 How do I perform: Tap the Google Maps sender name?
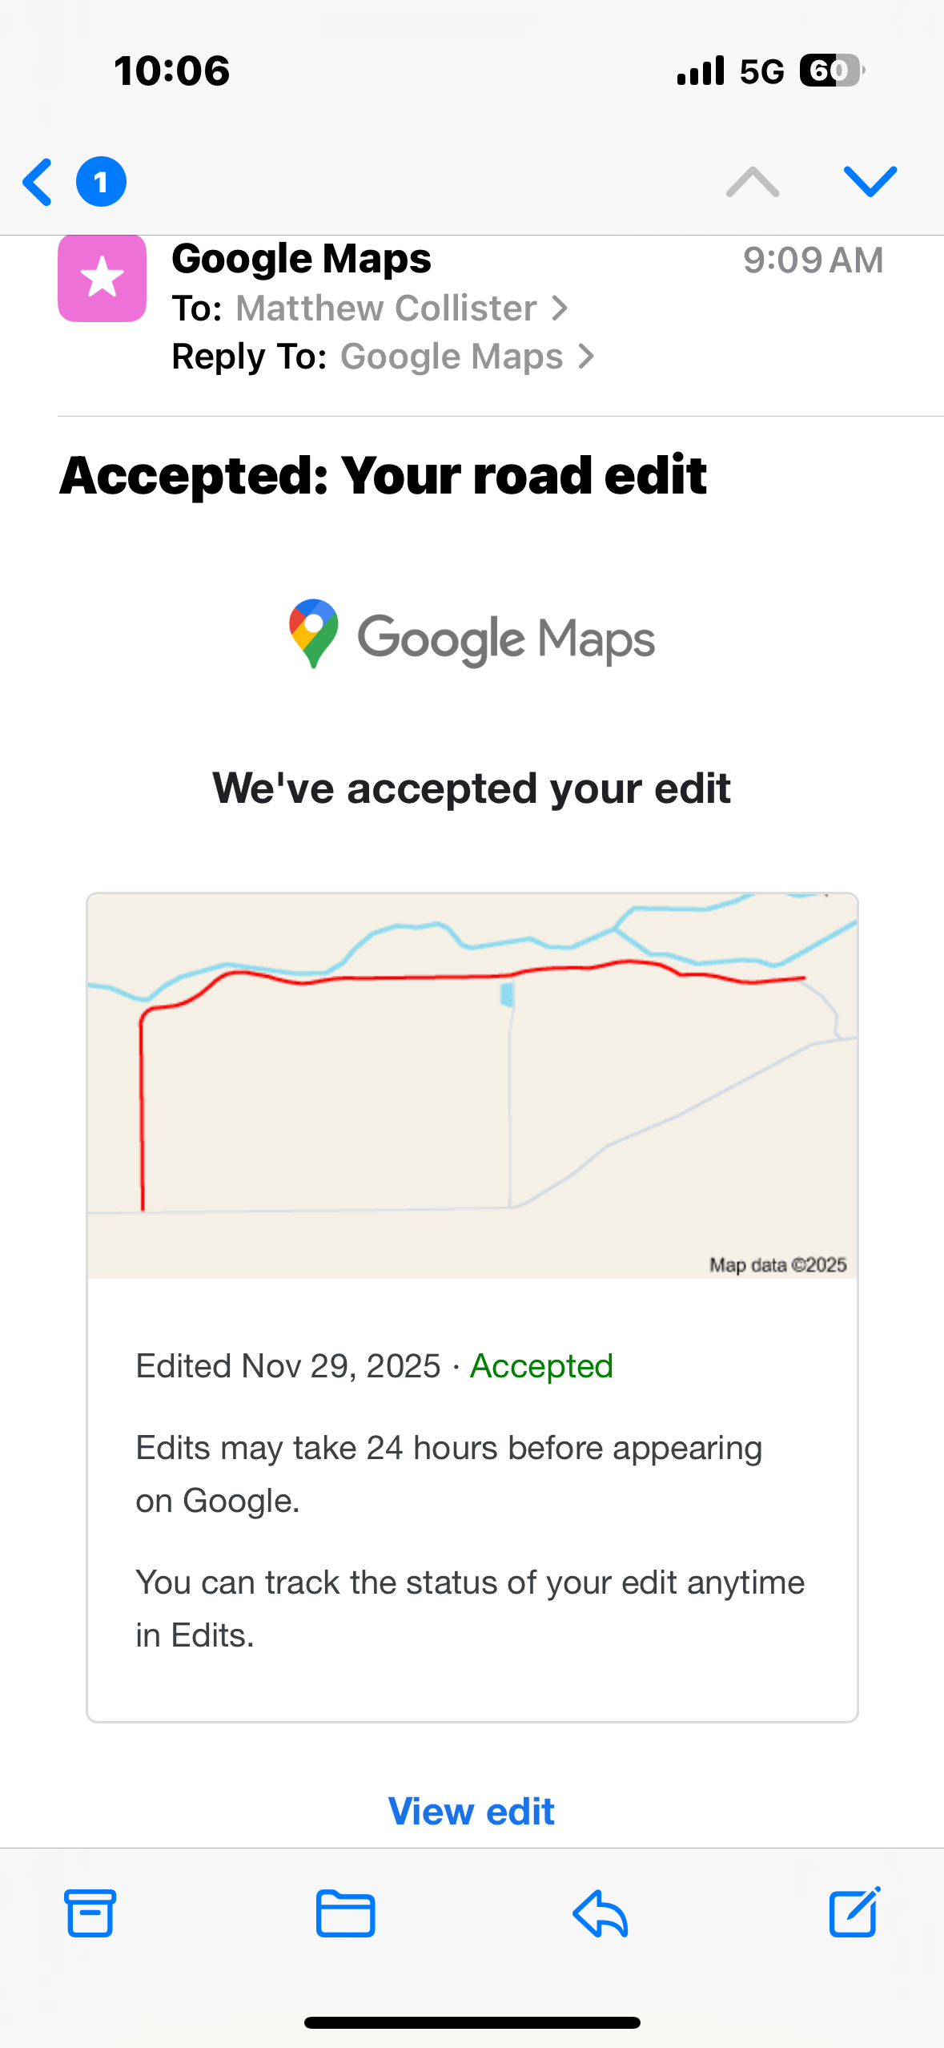tap(301, 259)
